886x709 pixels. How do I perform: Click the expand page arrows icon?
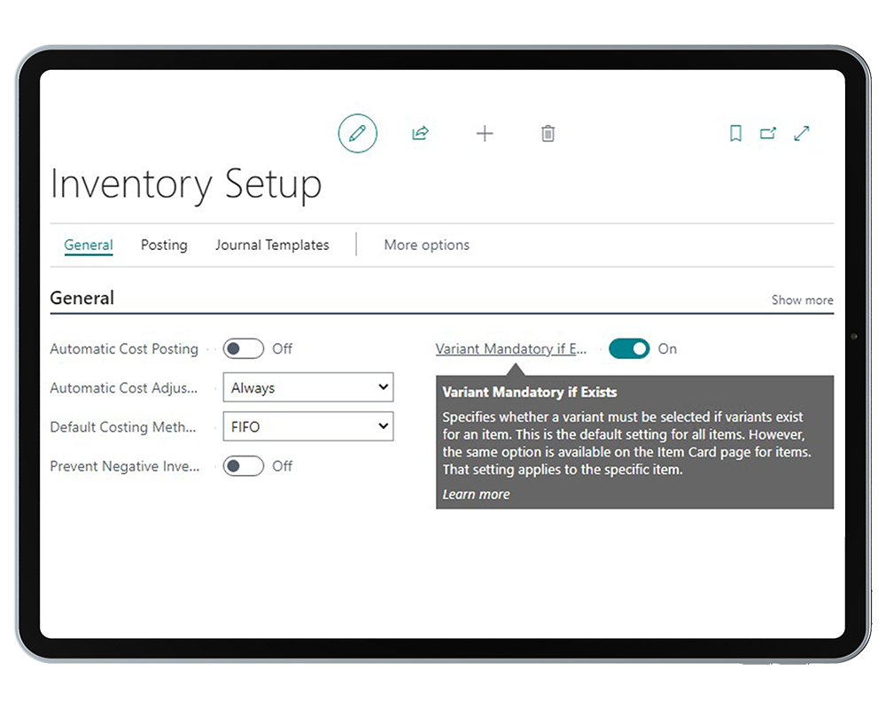click(802, 134)
